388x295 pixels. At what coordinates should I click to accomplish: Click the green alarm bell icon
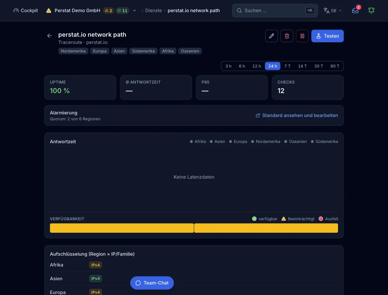(371, 10)
